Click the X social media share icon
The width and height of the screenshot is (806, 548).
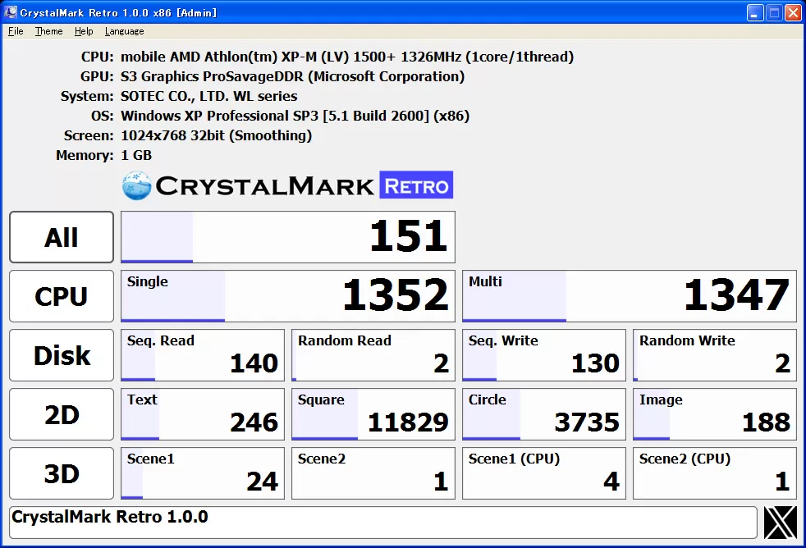pyautogui.click(x=778, y=523)
